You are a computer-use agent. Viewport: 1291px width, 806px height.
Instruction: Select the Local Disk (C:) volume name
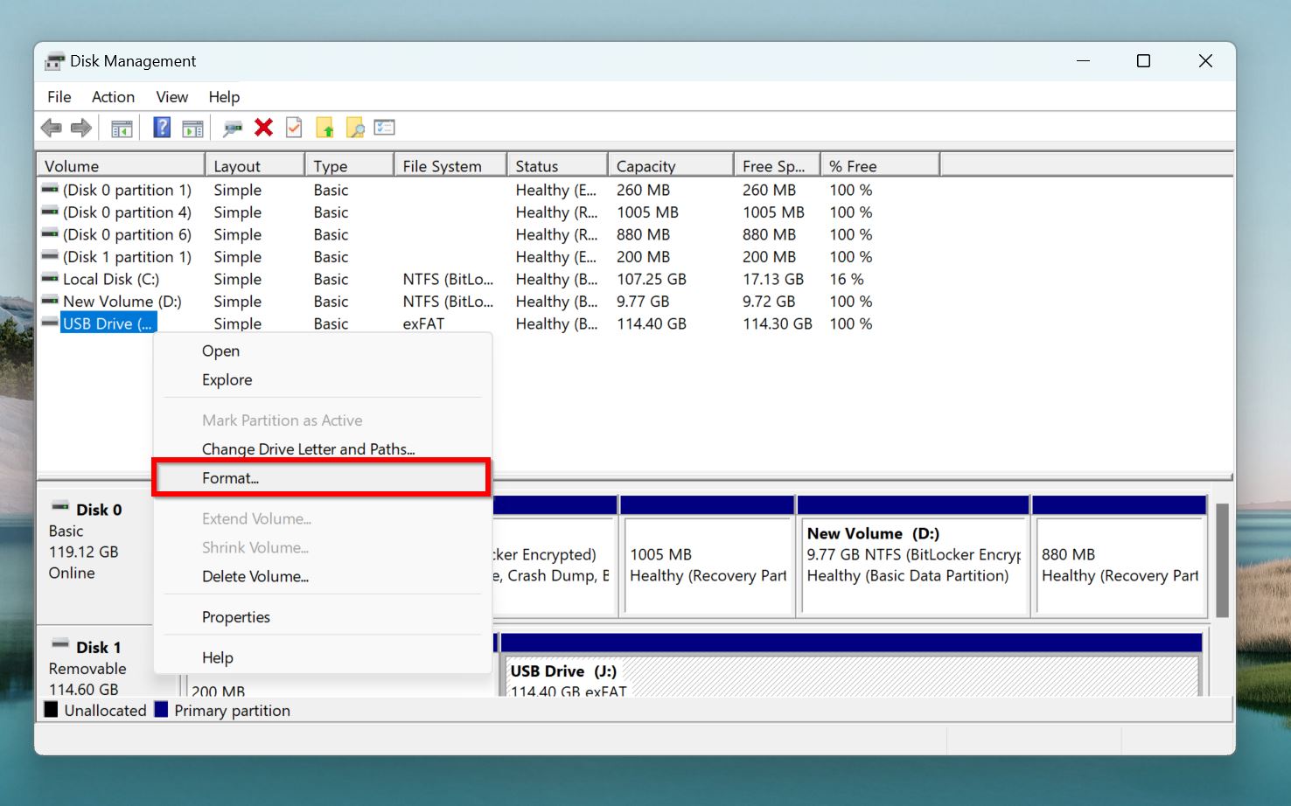[x=111, y=279]
